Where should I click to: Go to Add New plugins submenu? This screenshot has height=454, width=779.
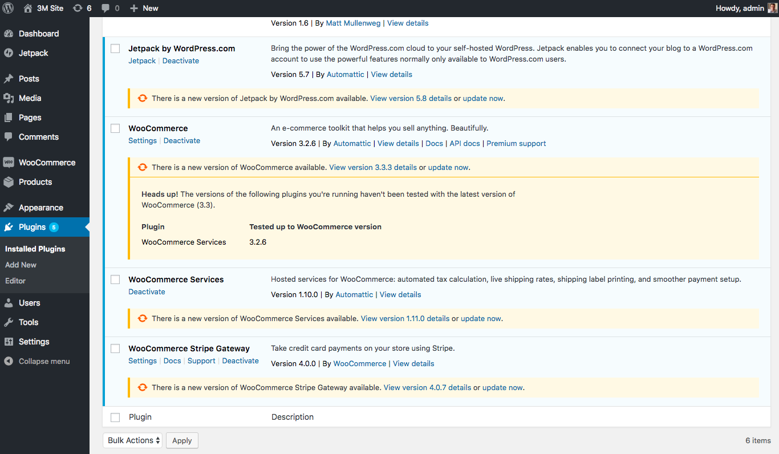[x=21, y=265]
